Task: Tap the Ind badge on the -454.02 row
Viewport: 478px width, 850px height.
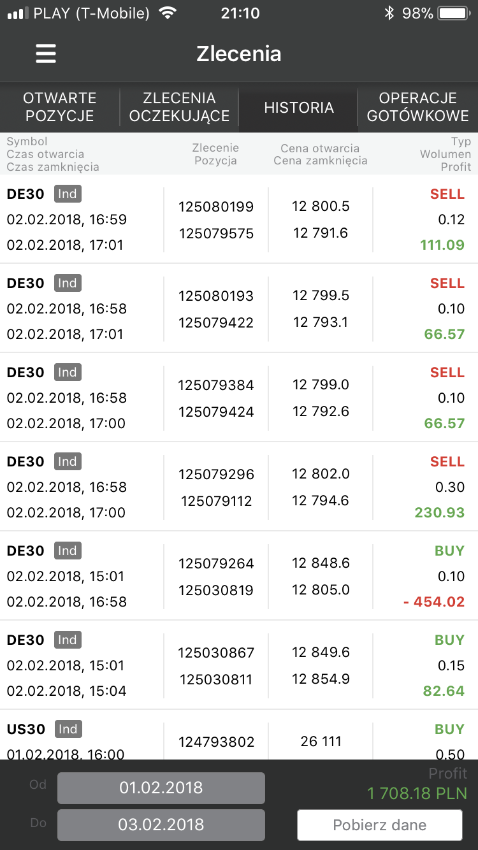Action: [x=68, y=551]
